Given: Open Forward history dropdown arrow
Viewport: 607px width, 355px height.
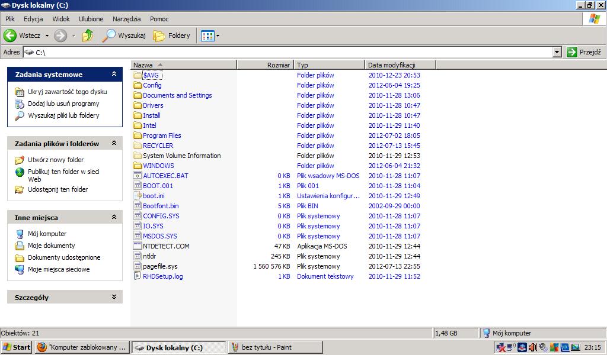Looking at the screenshot, I should [x=74, y=36].
